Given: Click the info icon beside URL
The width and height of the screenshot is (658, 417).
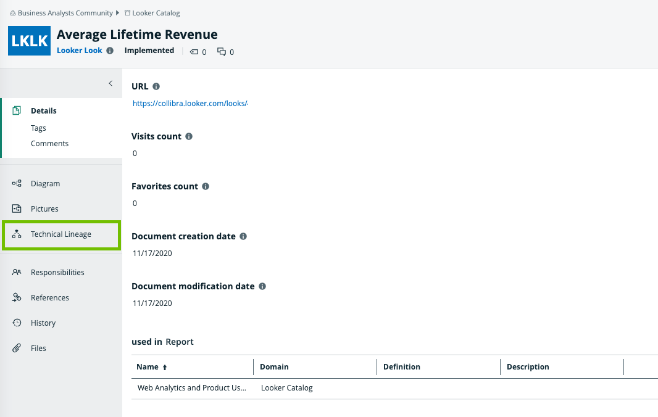Looking at the screenshot, I should (156, 86).
